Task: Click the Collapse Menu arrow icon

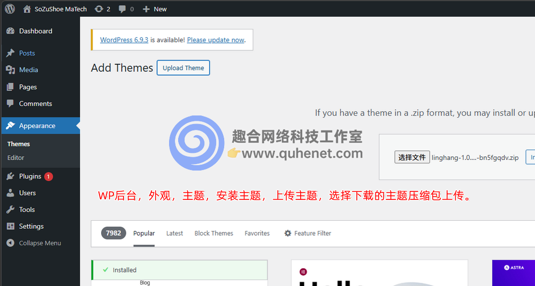Action: (11, 243)
